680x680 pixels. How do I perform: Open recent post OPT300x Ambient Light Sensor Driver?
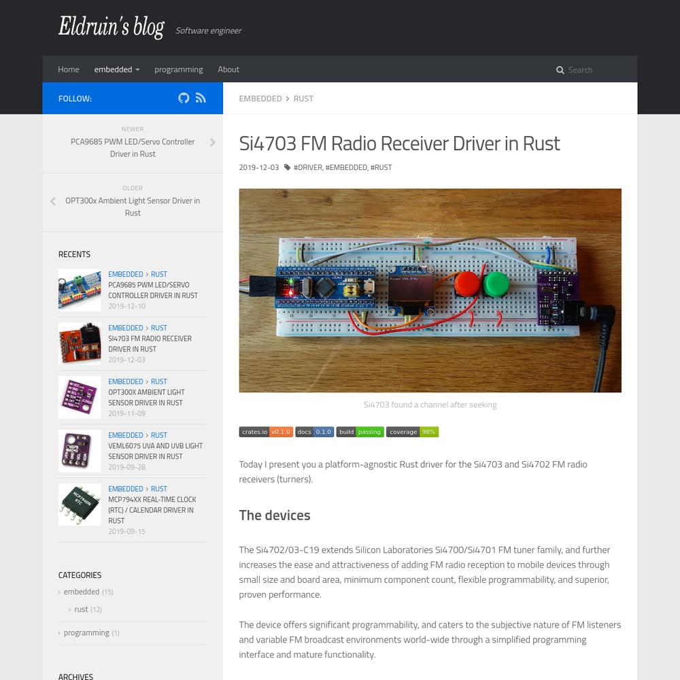pyautogui.click(x=147, y=398)
